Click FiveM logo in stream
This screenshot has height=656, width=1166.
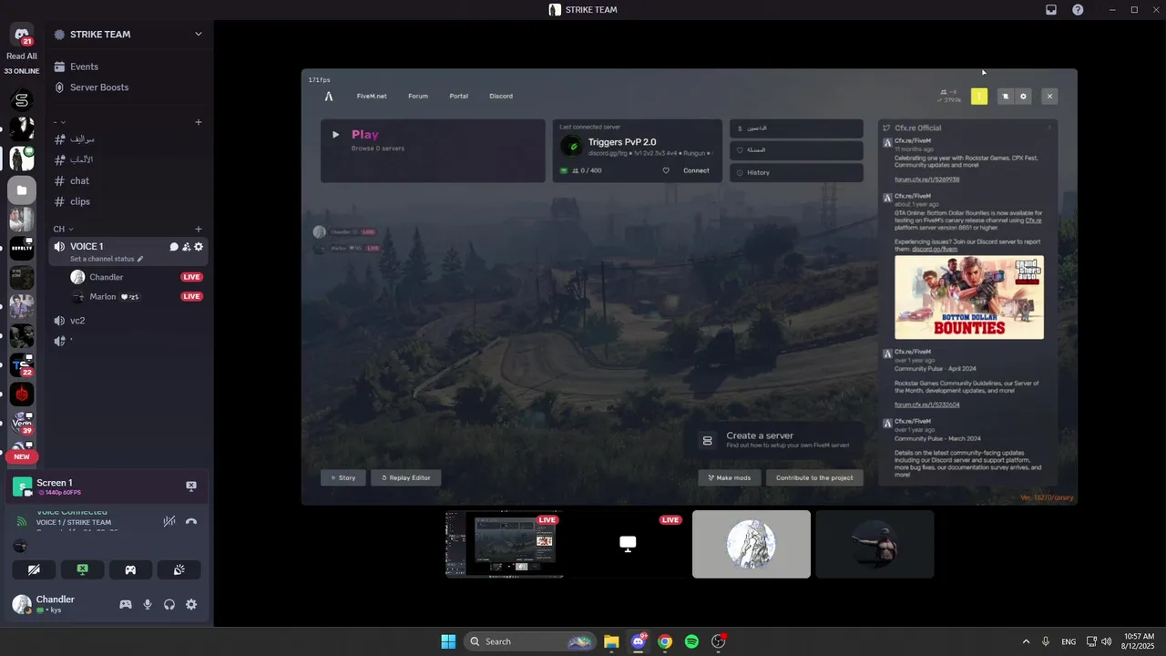click(x=329, y=96)
